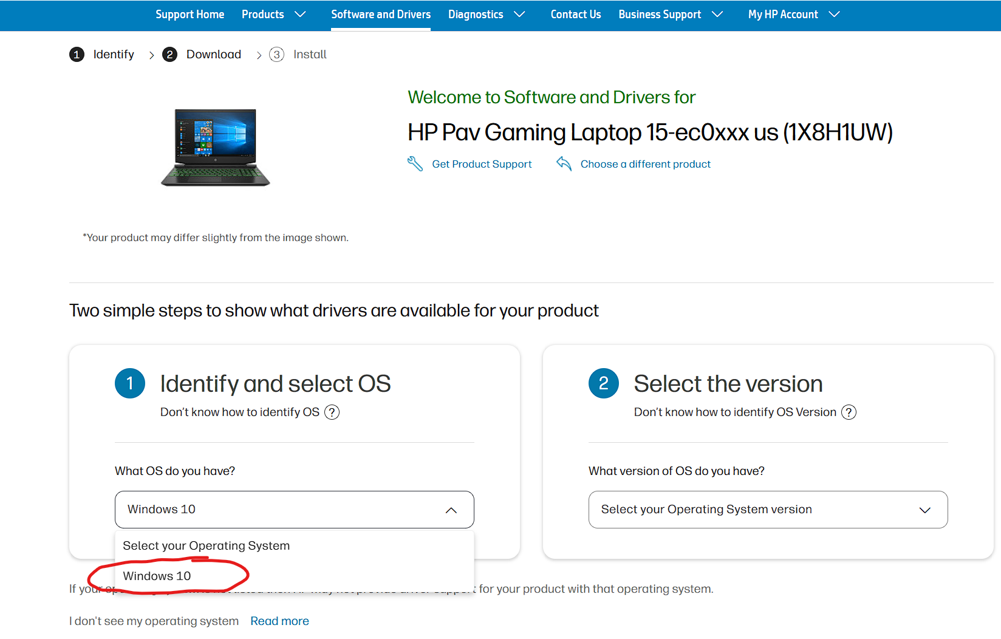Screen dimensions: 1001x639
Task: Go to Support Home
Action: point(190,14)
